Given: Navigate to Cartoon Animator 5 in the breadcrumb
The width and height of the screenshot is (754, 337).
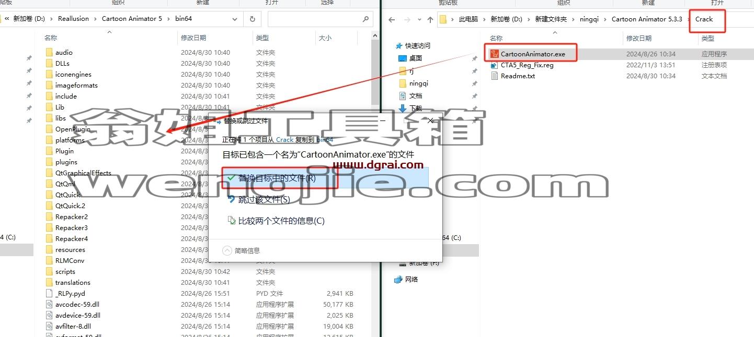Looking at the screenshot, I should (132, 18).
